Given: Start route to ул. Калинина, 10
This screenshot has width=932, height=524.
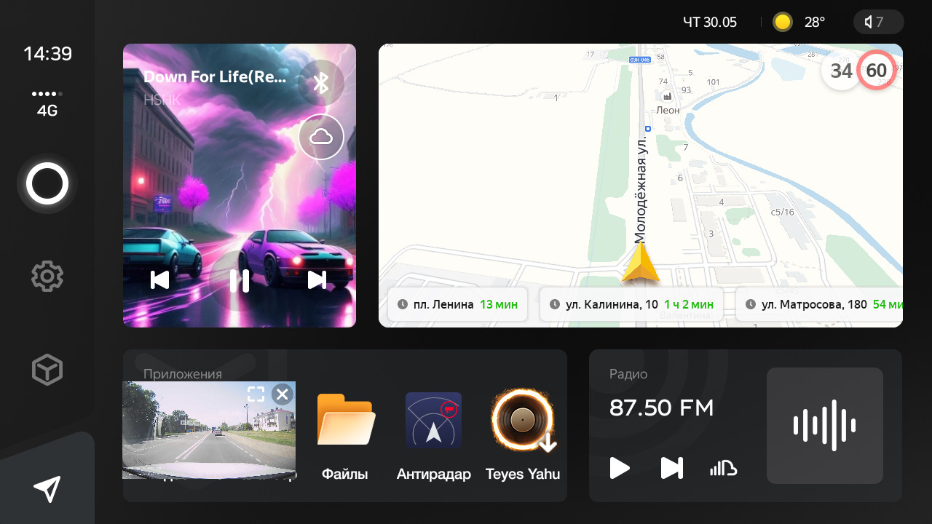Looking at the screenshot, I should (631, 304).
